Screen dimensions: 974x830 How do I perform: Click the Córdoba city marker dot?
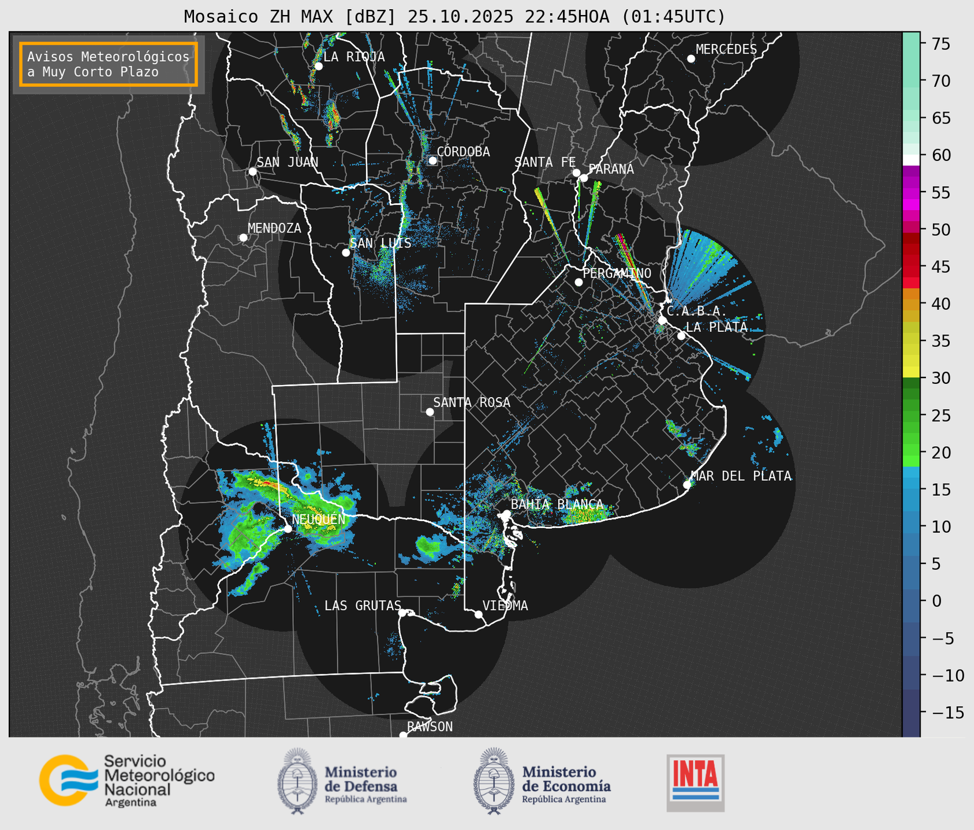[x=432, y=160]
